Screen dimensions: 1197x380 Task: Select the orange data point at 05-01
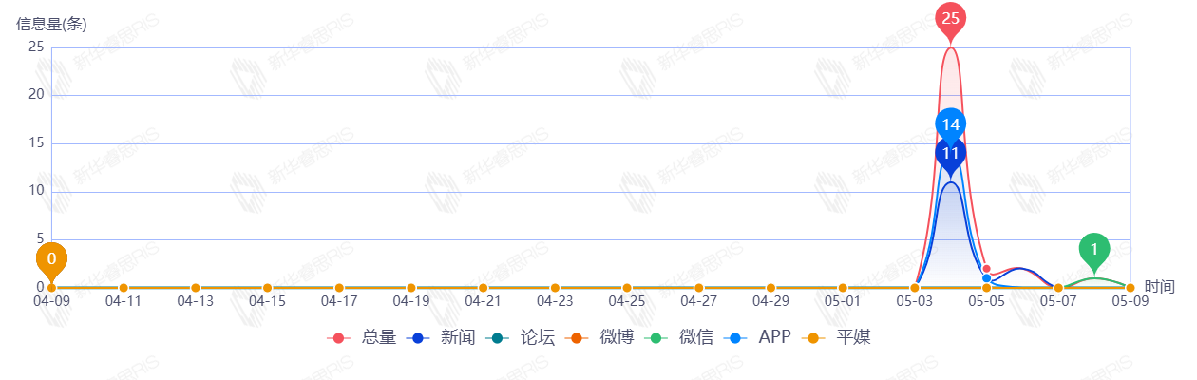pyautogui.click(x=843, y=288)
